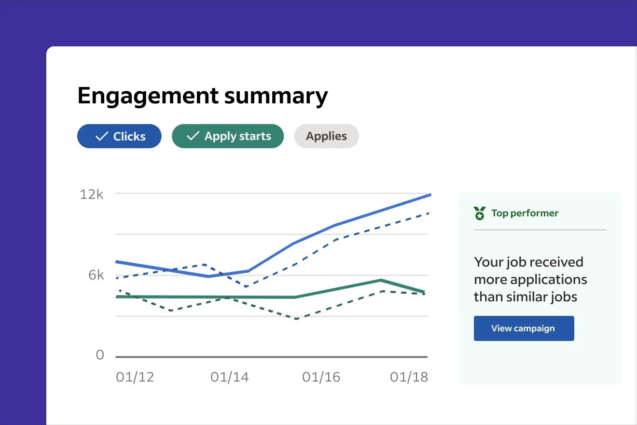Click the 01/14 axis label to expand details
The image size is (637, 425).
pos(230,377)
